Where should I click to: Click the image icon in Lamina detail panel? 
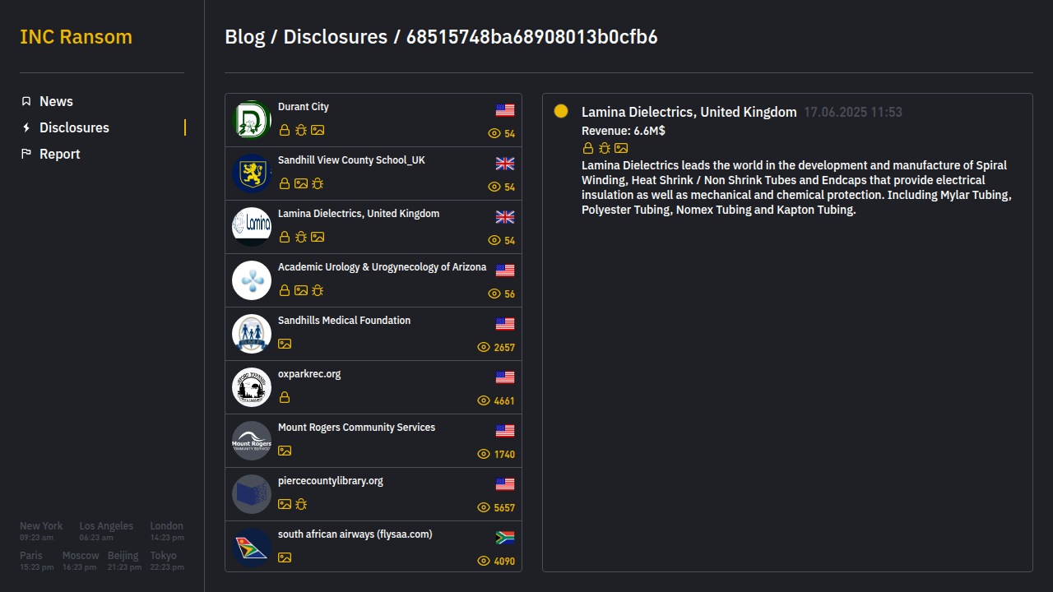coord(621,148)
